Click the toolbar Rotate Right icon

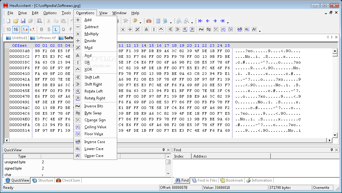[192, 29]
